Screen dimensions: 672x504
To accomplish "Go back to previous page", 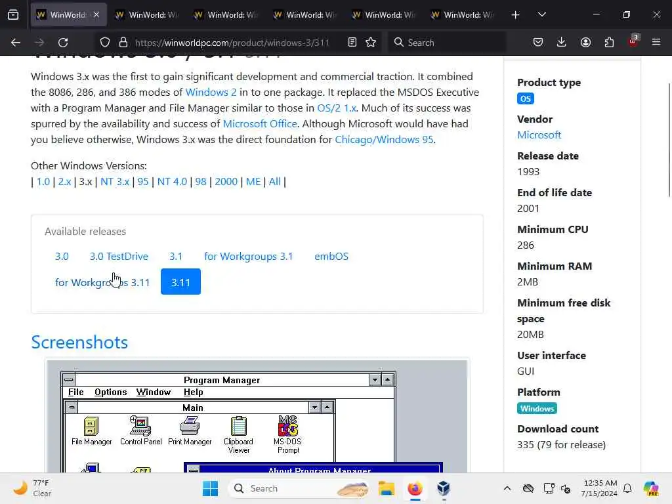I will pyautogui.click(x=16, y=43).
